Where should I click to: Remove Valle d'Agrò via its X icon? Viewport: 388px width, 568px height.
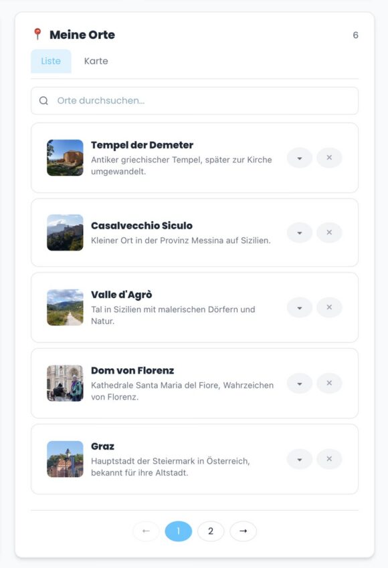coord(329,307)
